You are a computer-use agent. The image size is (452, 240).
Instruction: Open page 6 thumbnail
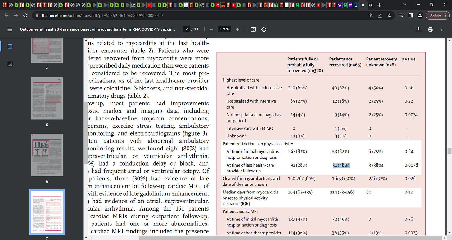click(47, 155)
